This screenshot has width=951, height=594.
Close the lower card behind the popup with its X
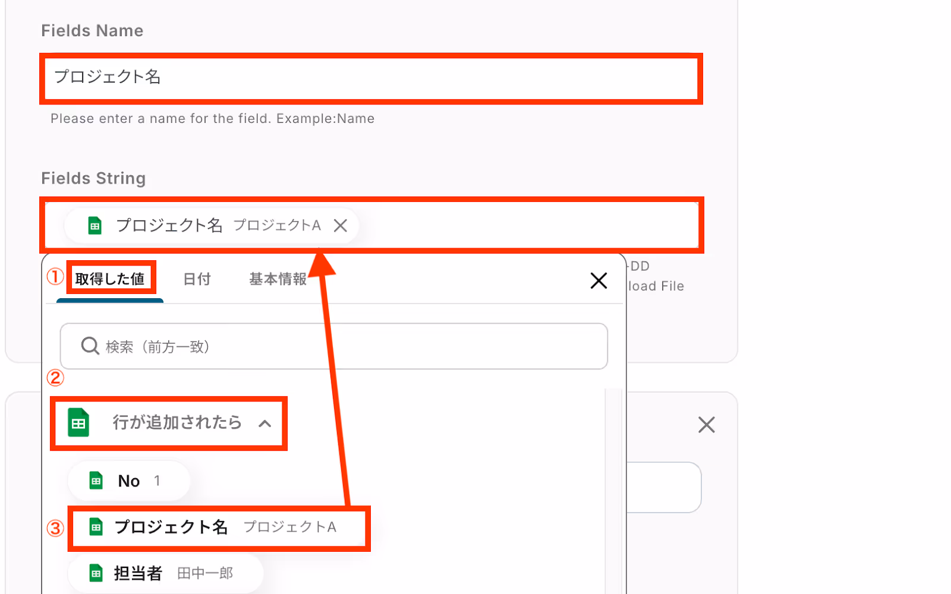pyautogui.click(x=706, y=425)
